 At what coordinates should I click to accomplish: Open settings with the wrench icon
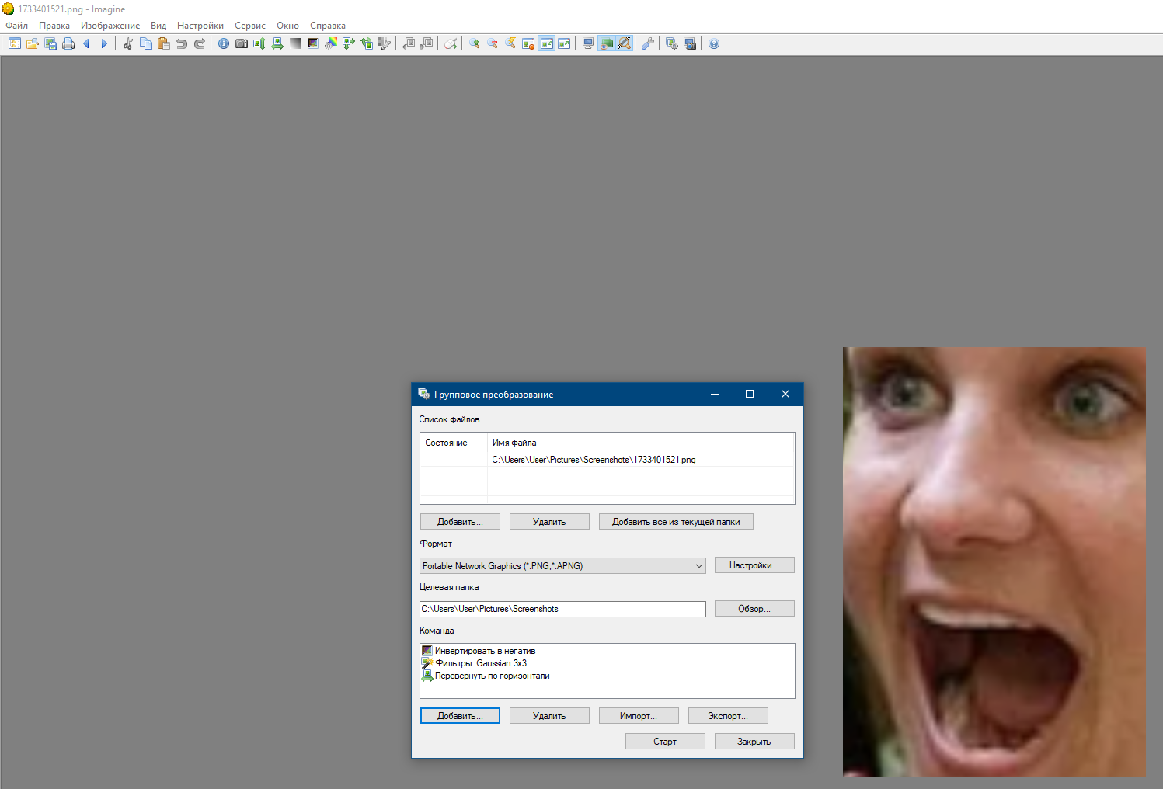[647, 43]
